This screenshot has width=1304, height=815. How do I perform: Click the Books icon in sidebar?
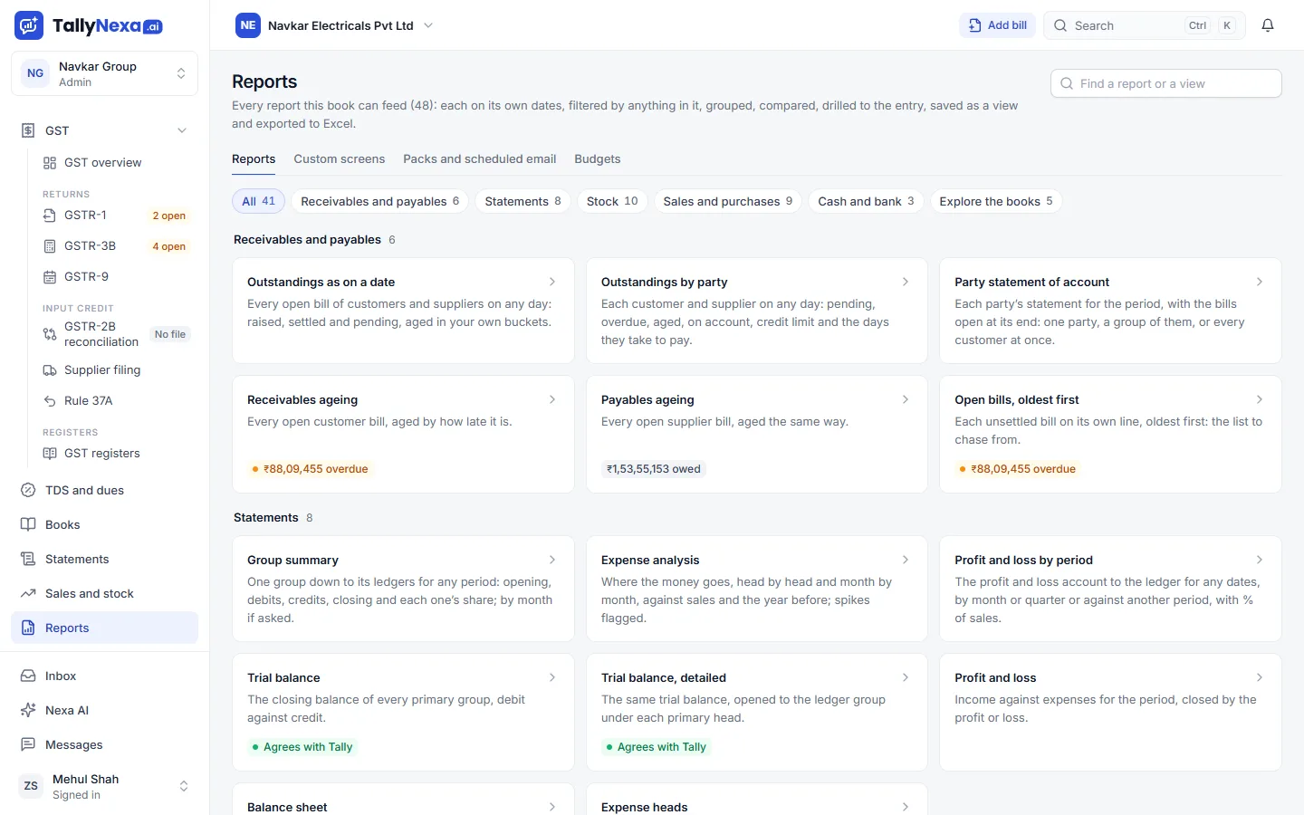tap(28, 525)
